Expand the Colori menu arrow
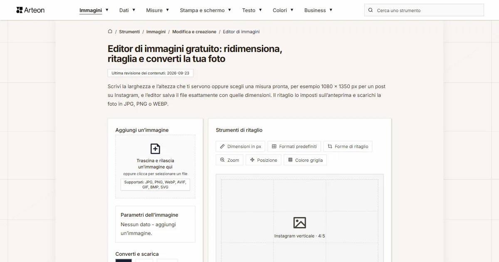The width and height of the screenshot is (499, 262). tap(292, 10)
